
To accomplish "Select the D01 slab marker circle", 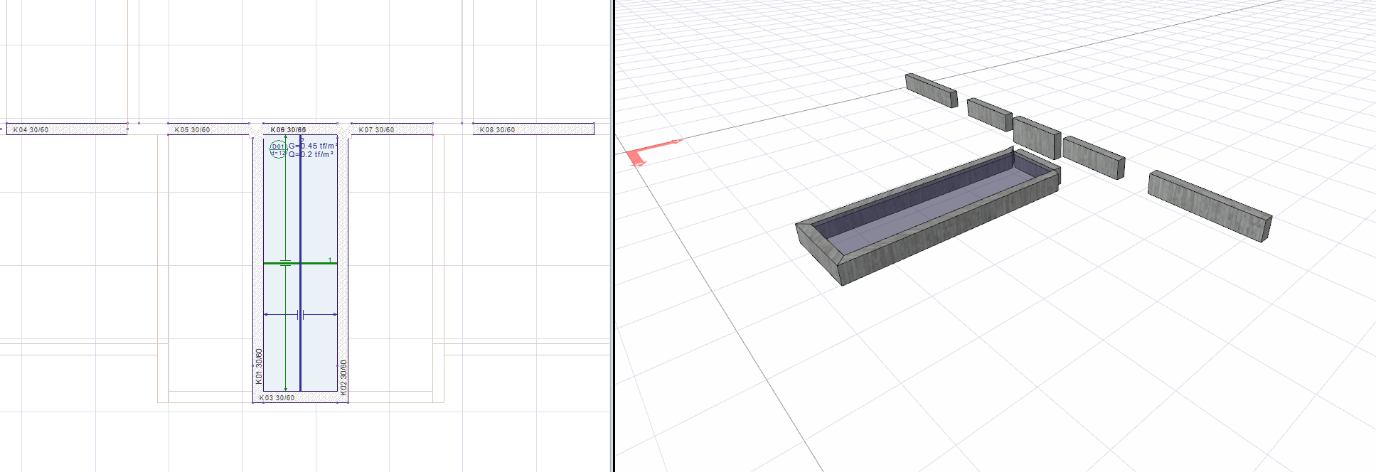I will click(x=277, y=149).
